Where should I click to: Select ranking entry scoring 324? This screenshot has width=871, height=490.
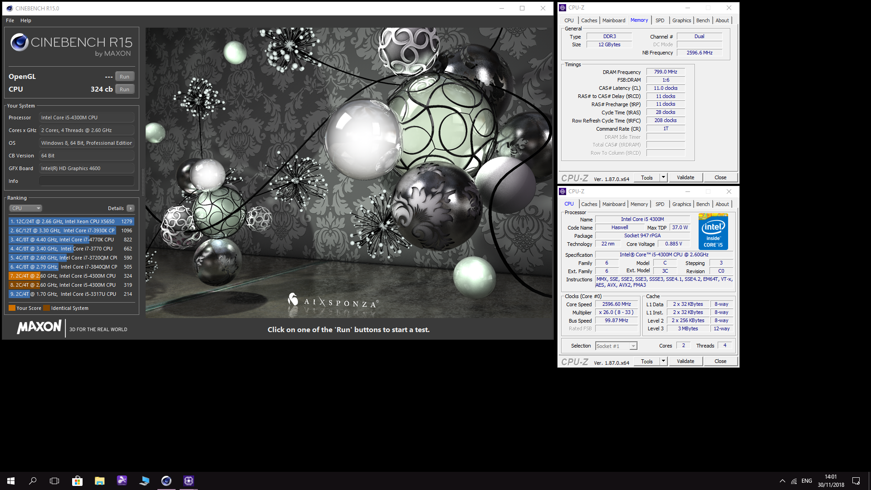[71, 276]
